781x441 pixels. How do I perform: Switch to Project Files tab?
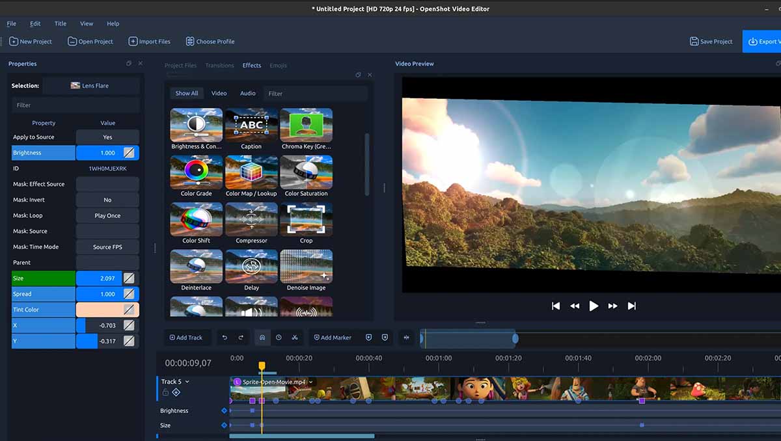pyautogui.click(x=180, y=65)
